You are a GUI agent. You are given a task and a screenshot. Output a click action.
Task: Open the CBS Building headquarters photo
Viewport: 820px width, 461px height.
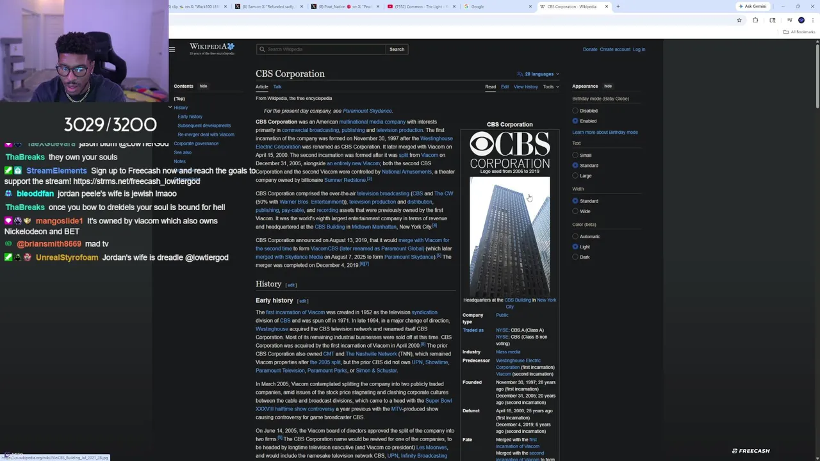[x=509, y=237]
